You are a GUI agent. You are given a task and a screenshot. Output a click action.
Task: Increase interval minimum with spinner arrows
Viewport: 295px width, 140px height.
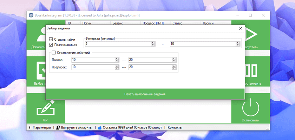(x=153, y=43)
